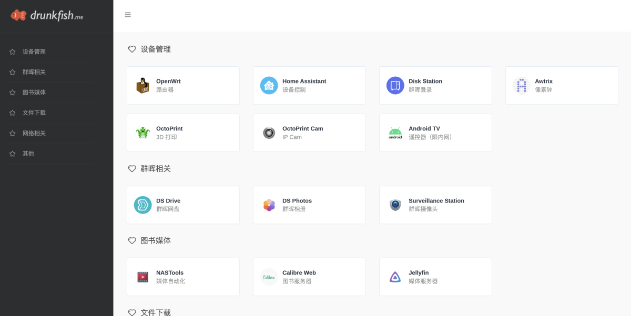Open the Jellyfin link title

[x=419, y=272]
